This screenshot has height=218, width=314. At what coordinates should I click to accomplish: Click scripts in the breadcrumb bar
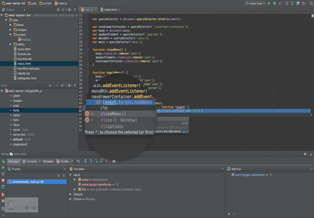[46, 3]
